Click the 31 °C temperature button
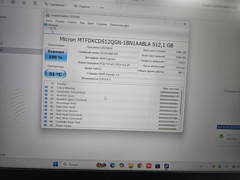The height and width of the screenshot is (180, 240). (55, 74)
